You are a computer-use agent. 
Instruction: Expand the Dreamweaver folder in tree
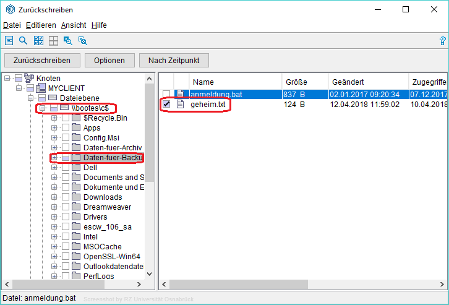tap(54, 207)
